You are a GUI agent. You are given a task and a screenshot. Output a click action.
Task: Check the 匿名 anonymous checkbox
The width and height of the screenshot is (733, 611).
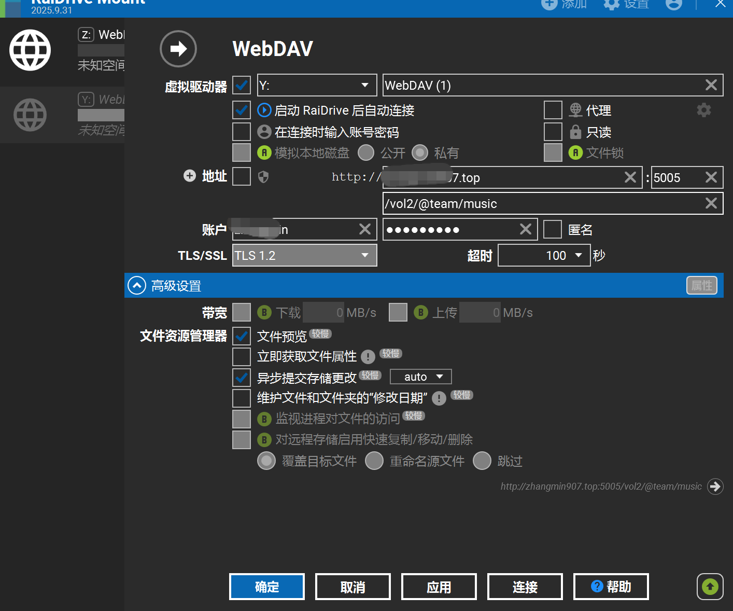coord(553,229)
